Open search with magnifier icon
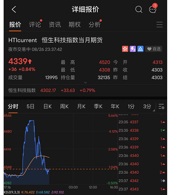Viewport: 170px width, 195px height. tap(139, 9)
